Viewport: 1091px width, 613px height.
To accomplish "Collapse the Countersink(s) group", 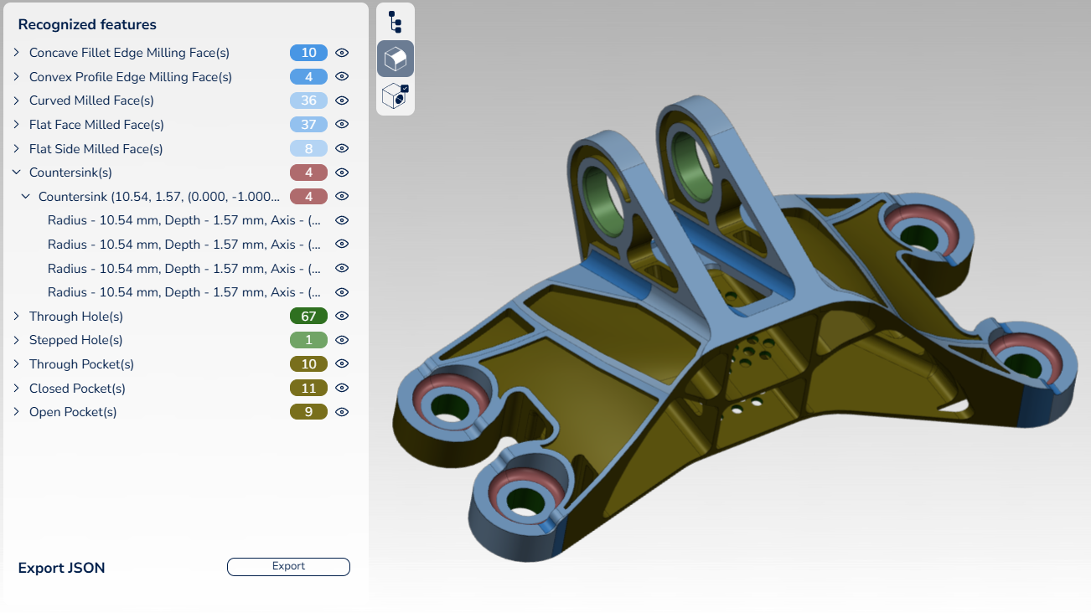I will pyautogui.click(x=16, y=173).
